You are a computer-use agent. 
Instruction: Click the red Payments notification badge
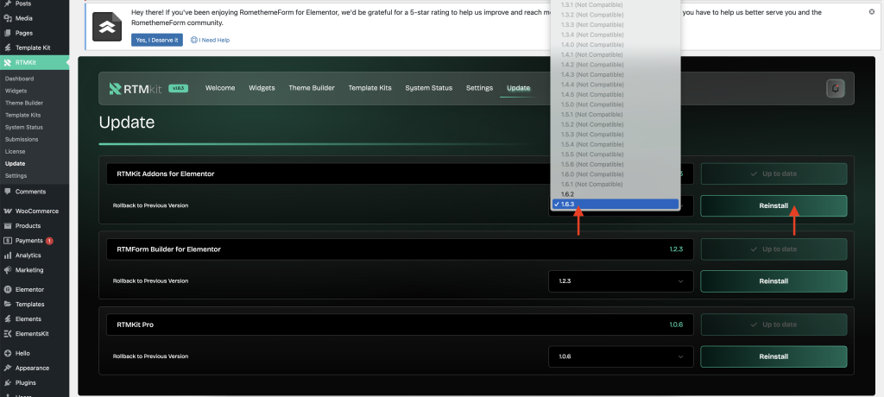49,241
